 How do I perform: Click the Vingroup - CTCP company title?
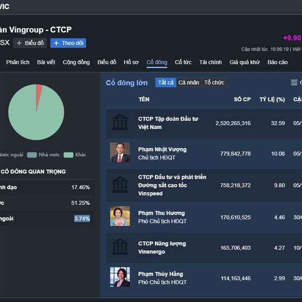pos(36,30)
